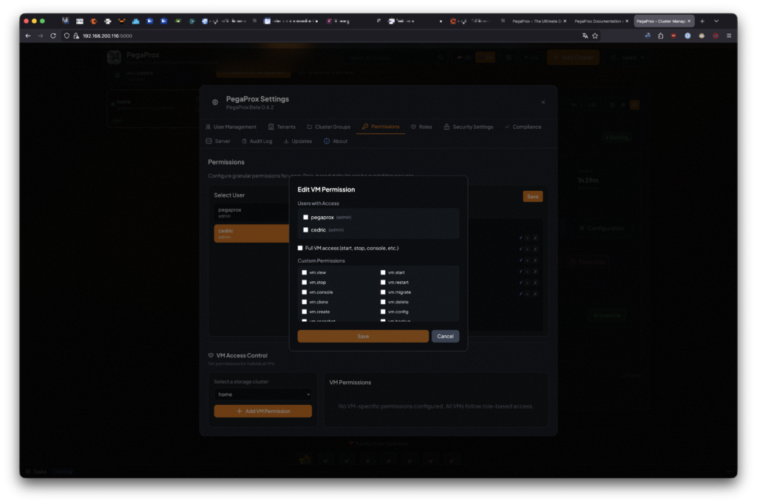Click the translate page icon

(585, 36)
